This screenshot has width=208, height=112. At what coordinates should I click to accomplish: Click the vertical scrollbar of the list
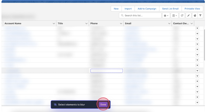point(204,45)
